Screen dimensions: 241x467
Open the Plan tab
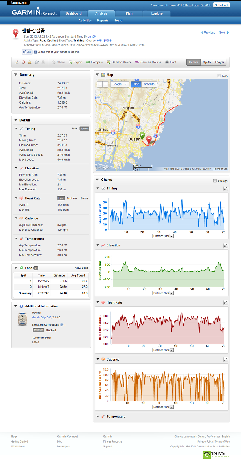click(129, 13)
